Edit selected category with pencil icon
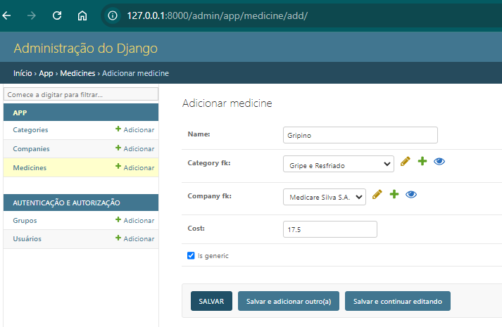The width and height of the screenshot is (502, 327). pyautogui.click(x=406, y=162)
